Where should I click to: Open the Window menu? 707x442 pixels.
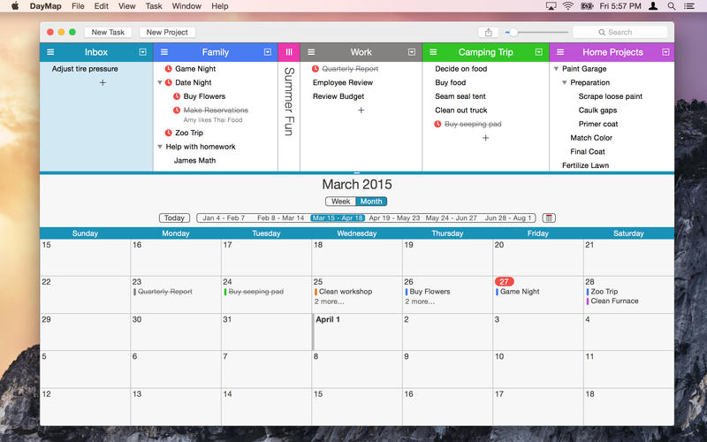(186, 6)
